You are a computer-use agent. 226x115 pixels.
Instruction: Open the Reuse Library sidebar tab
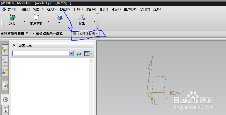(x=5, y=71)
